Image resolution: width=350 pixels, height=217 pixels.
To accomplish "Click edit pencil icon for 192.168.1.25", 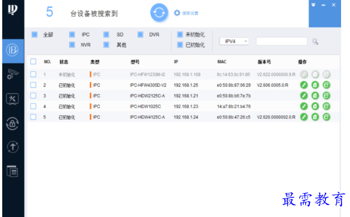I will click(x=304, y=85).
